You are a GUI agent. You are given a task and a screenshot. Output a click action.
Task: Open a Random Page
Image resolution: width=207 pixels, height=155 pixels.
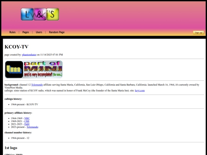click(x=57, y=32)
